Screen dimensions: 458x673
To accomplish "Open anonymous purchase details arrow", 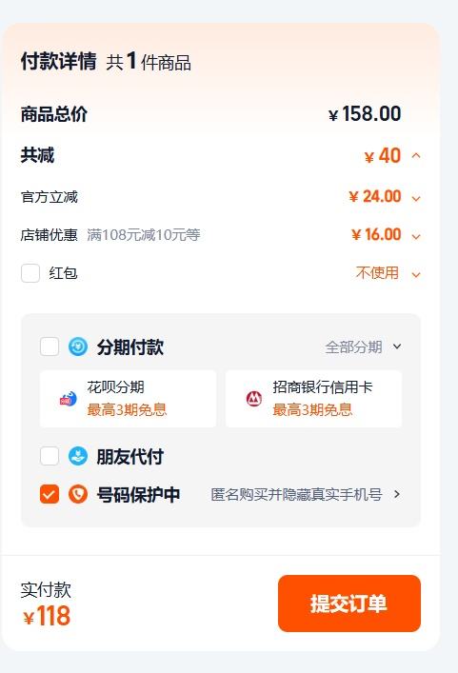I will pyautogui.click(x=397, y=494).
